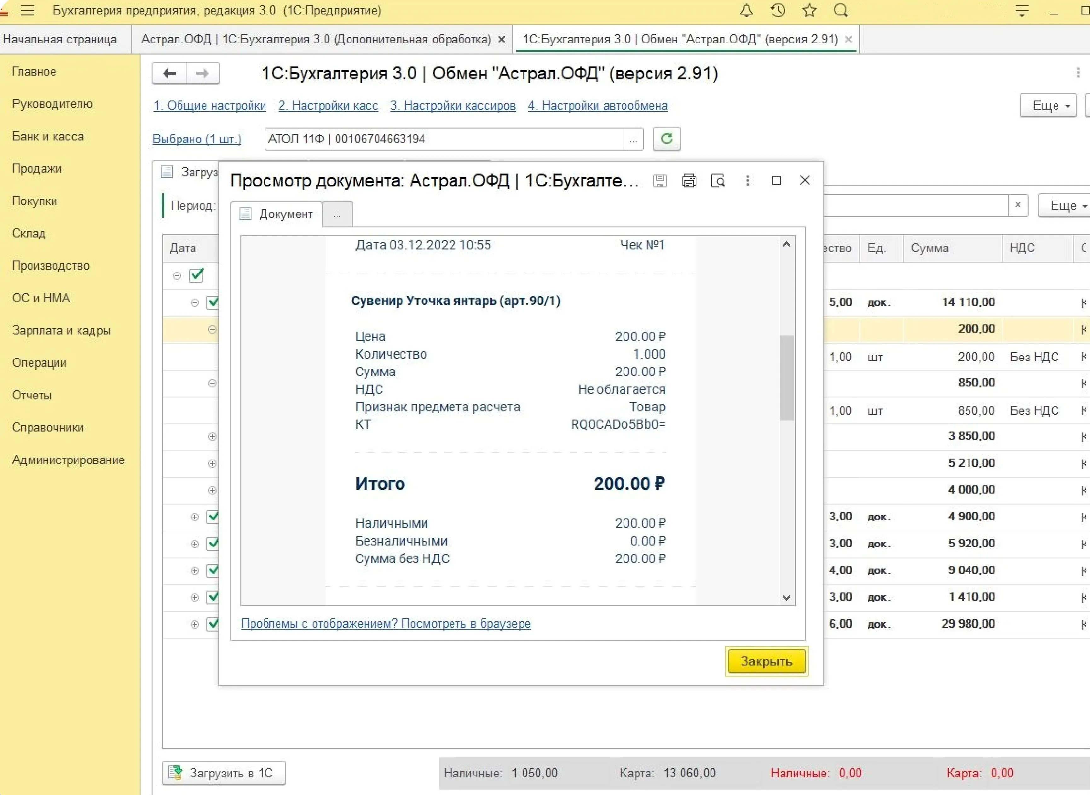Click document scrollbar down arrow
The image size is (1090, 795).
pyautogui.click(x=786, y=598)
